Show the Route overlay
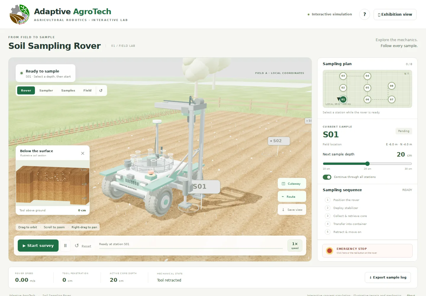426x296 pixels. pyautogui.click(x=292, y=197)
